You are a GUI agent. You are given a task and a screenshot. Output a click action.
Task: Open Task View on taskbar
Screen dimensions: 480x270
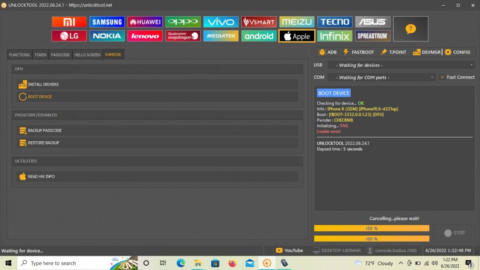(x=163, y=263)
